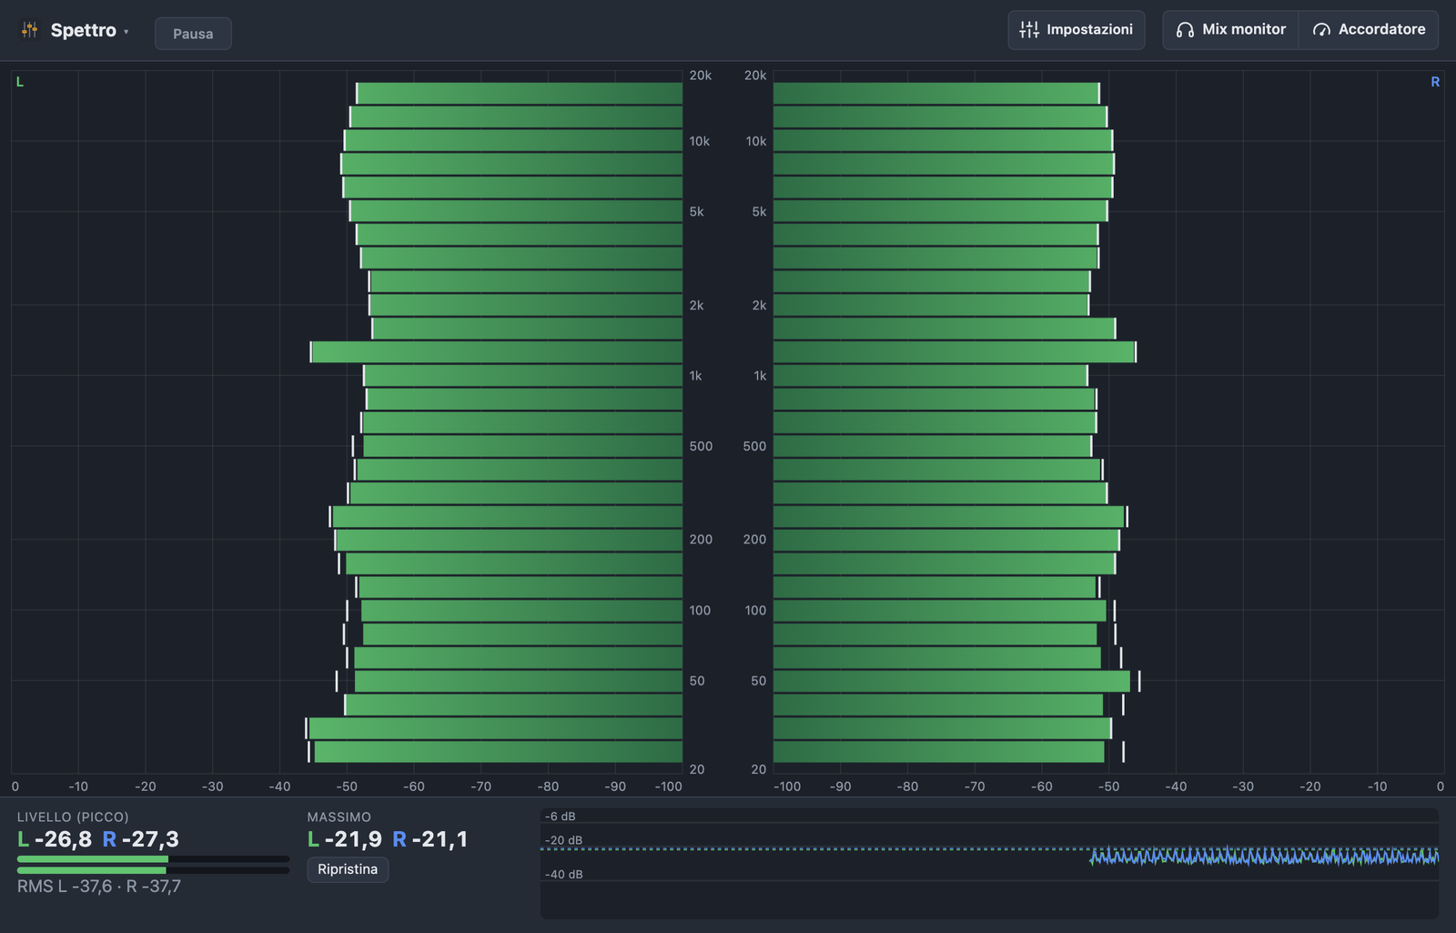Click the blue R channel label
The height and width of the screenshot is (933, 1456).
click(x=1435, y=82)
